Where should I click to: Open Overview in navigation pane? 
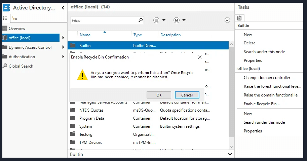(x=17, y=28)
